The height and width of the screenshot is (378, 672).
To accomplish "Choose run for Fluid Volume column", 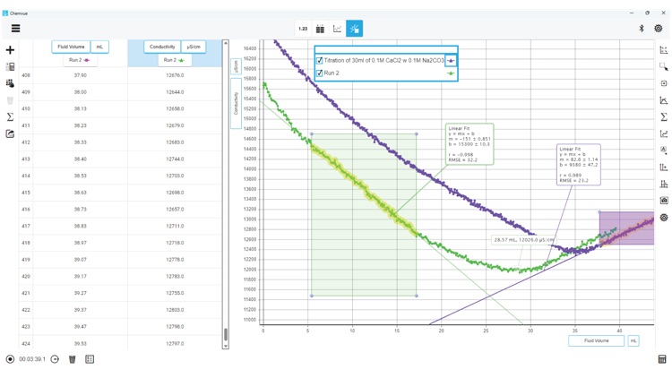I will [80, 60].
